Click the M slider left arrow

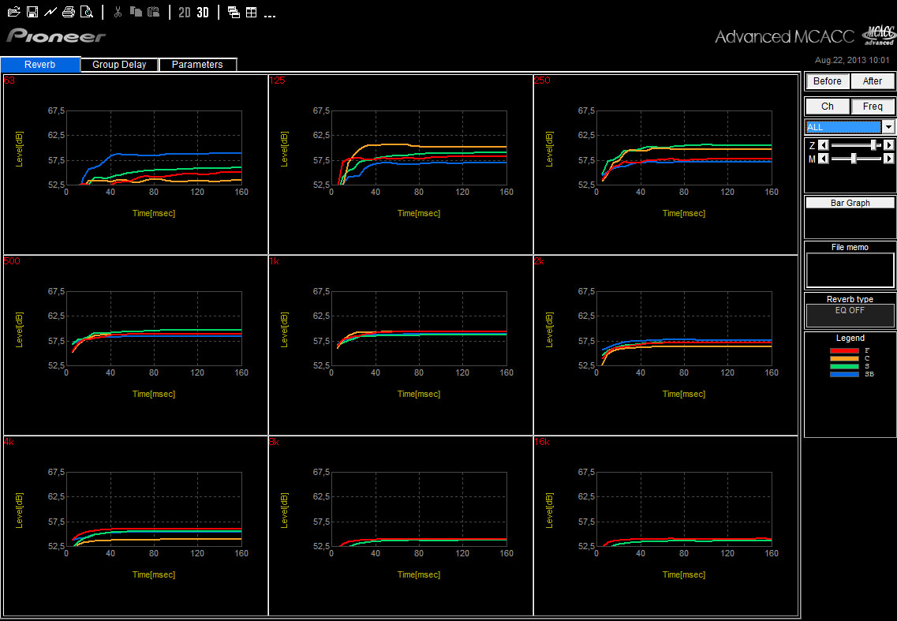(x=823, y=159)
